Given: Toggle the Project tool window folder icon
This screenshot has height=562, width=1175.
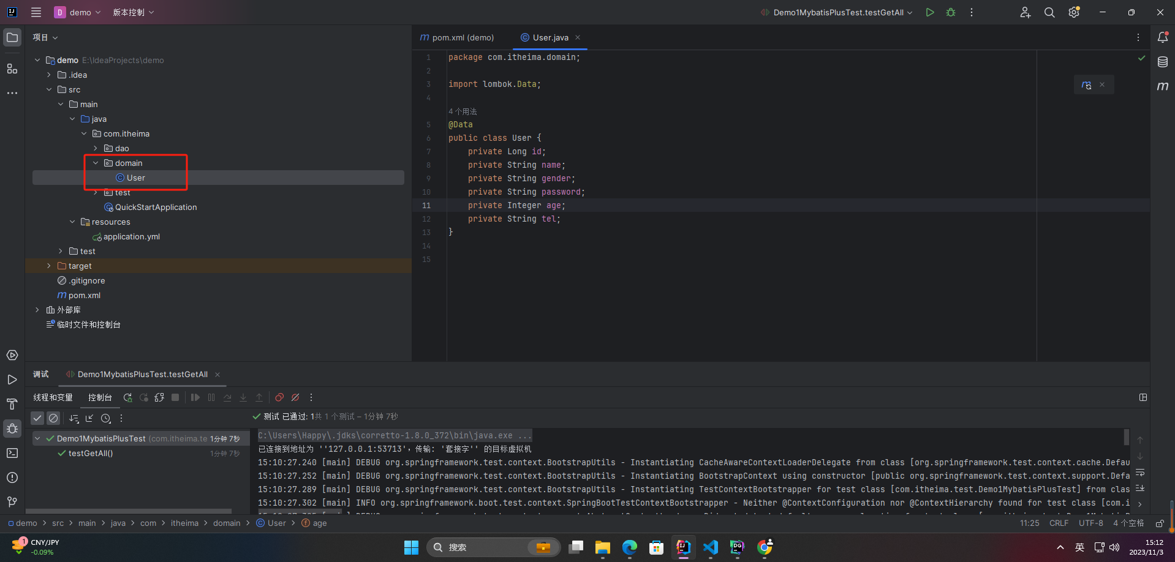Looking at the screenshot, I should [x=12, y=37].
